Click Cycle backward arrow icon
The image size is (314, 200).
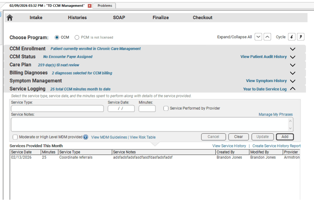pos(292,37)
